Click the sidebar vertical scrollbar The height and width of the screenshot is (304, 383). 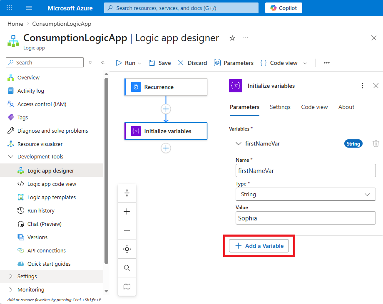tap(106, 171)
